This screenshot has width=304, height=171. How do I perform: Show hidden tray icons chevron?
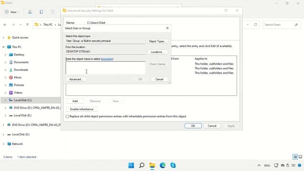[259, 165]
